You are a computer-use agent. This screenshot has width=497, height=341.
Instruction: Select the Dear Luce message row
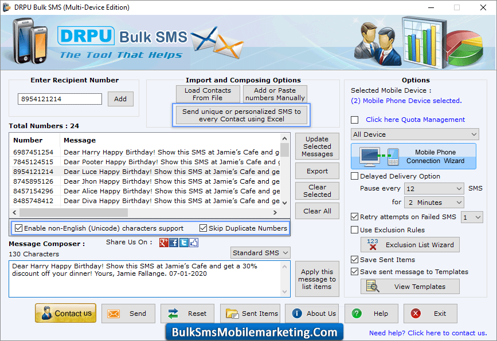pos(145,172)
